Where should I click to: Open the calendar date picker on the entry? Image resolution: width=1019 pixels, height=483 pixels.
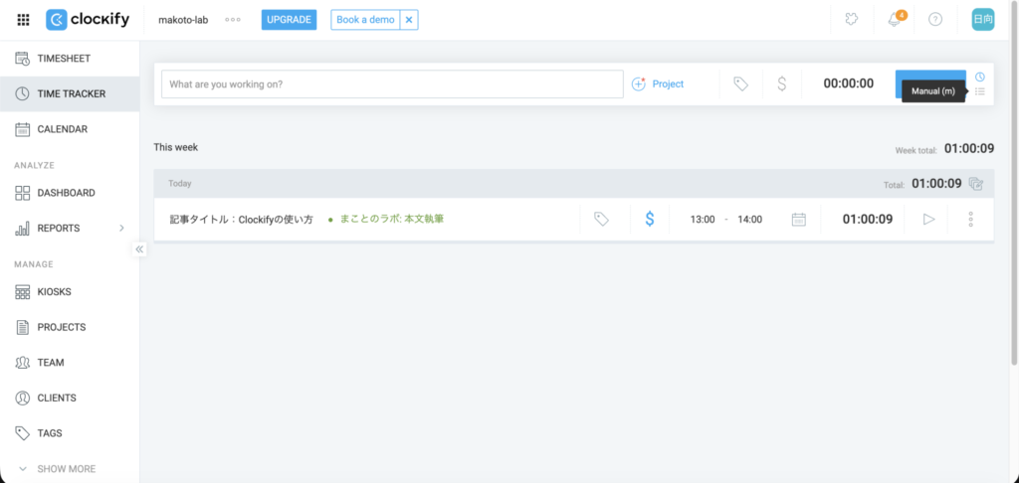coord(798,220)
